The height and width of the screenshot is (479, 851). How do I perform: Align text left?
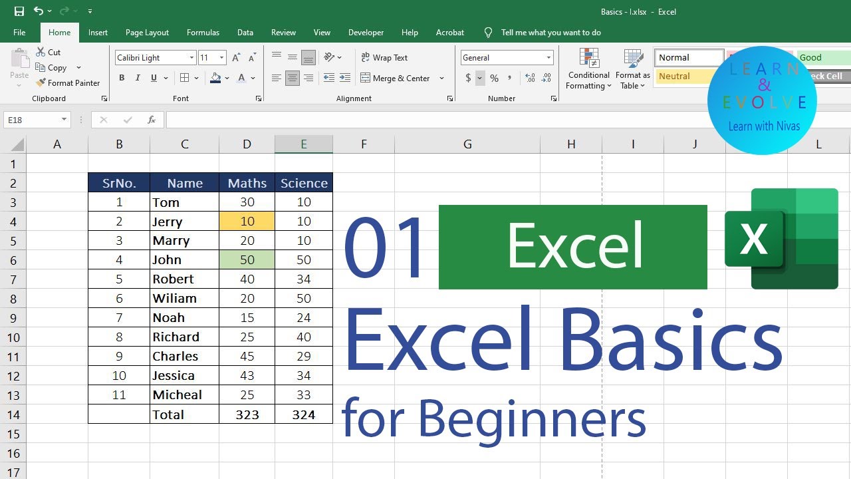(277, 78)
